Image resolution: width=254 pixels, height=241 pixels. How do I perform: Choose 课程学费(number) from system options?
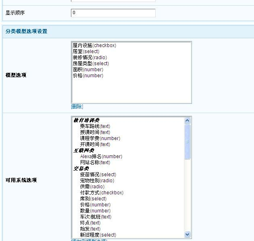click(100, 138)
